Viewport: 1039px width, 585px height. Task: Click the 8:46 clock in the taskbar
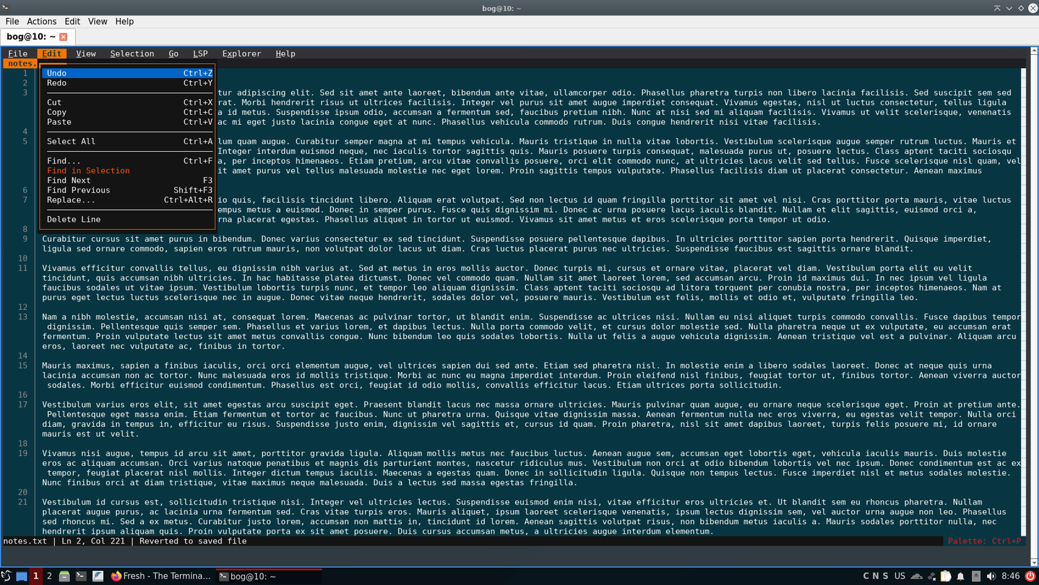[1011, 576]
